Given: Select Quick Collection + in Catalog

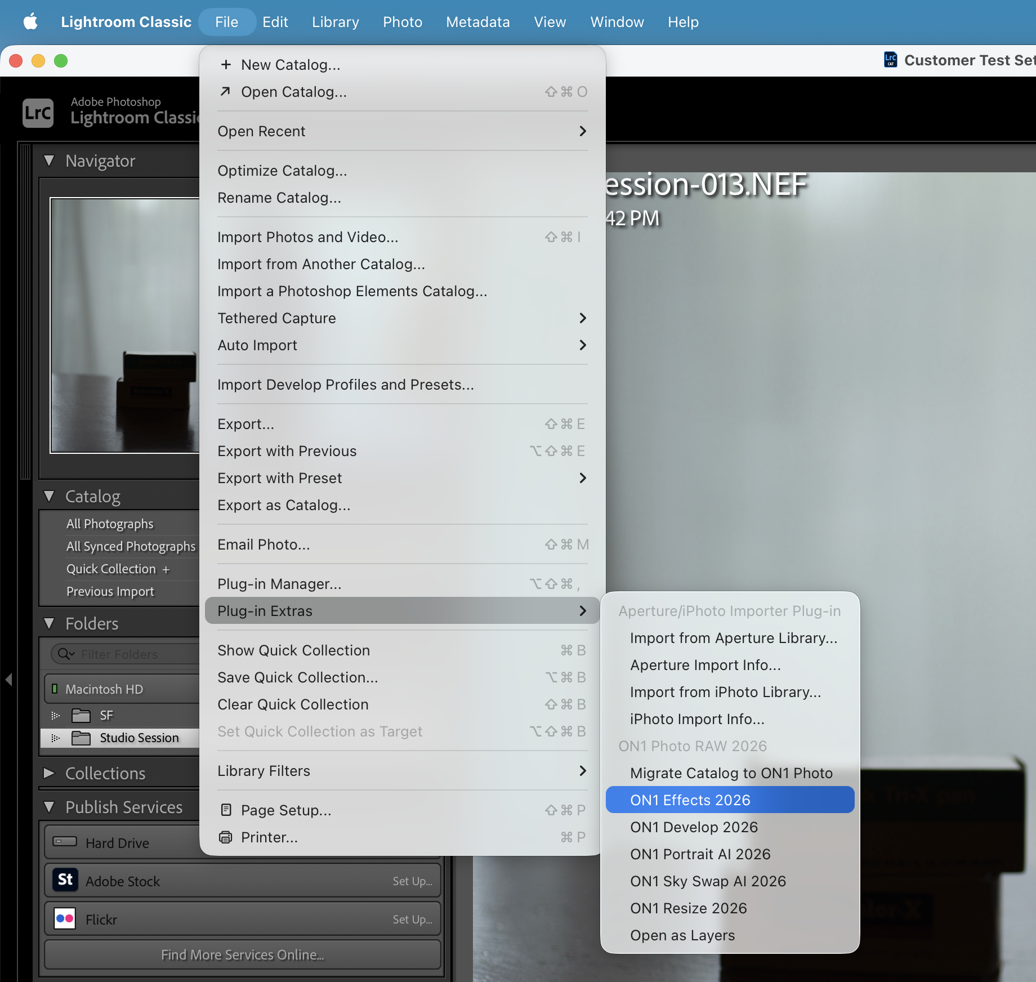Looking at the screenshot, I should (x=118, y=569).
